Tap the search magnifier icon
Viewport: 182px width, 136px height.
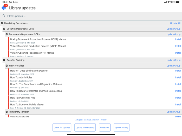[x=4, y=16]
